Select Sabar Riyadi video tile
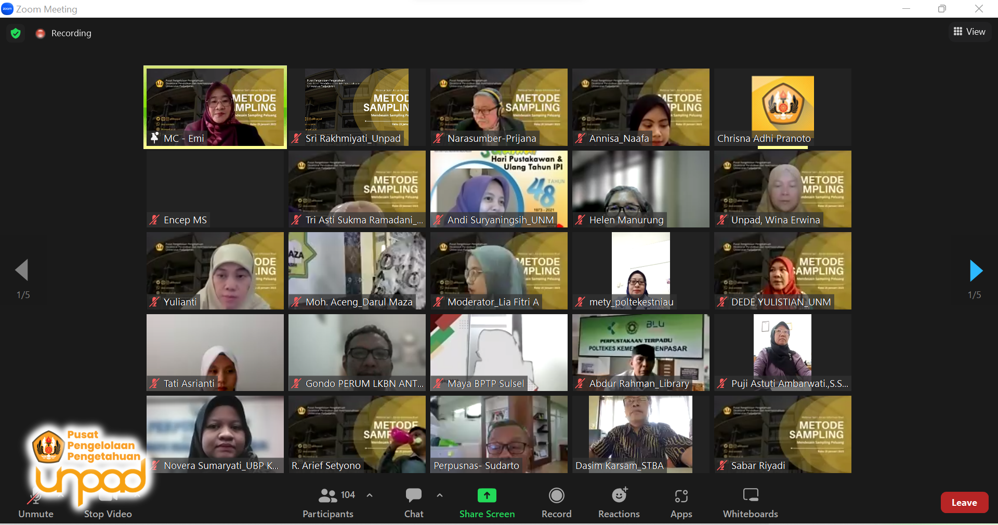Viewport: 998px width, 525px height. pos(783,434)
